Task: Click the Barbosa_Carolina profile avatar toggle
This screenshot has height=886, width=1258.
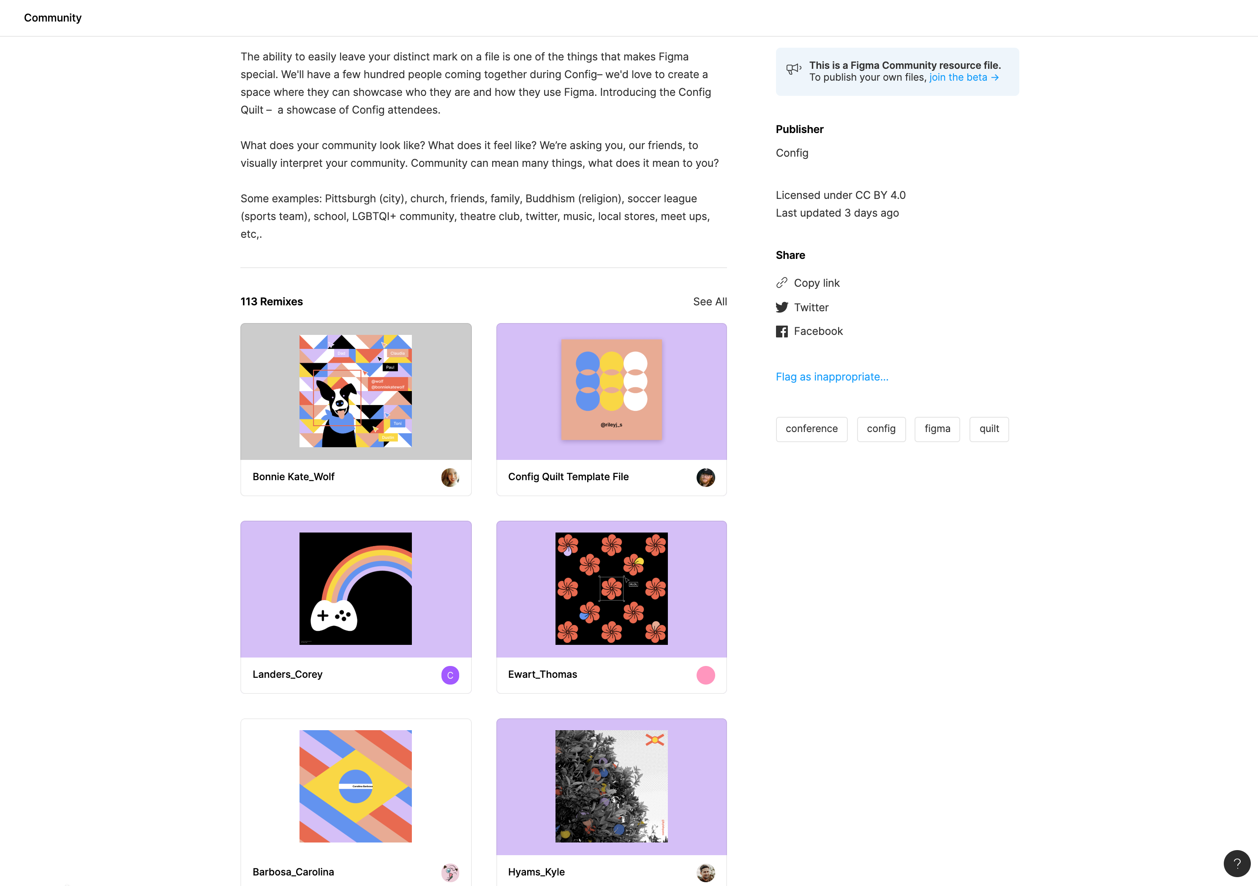Action: click(450, 872)
